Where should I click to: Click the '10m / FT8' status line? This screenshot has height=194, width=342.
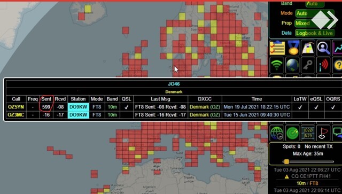[307, 183]
